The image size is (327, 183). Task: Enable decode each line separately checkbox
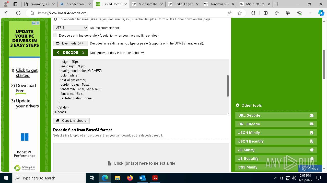[55, 36]
